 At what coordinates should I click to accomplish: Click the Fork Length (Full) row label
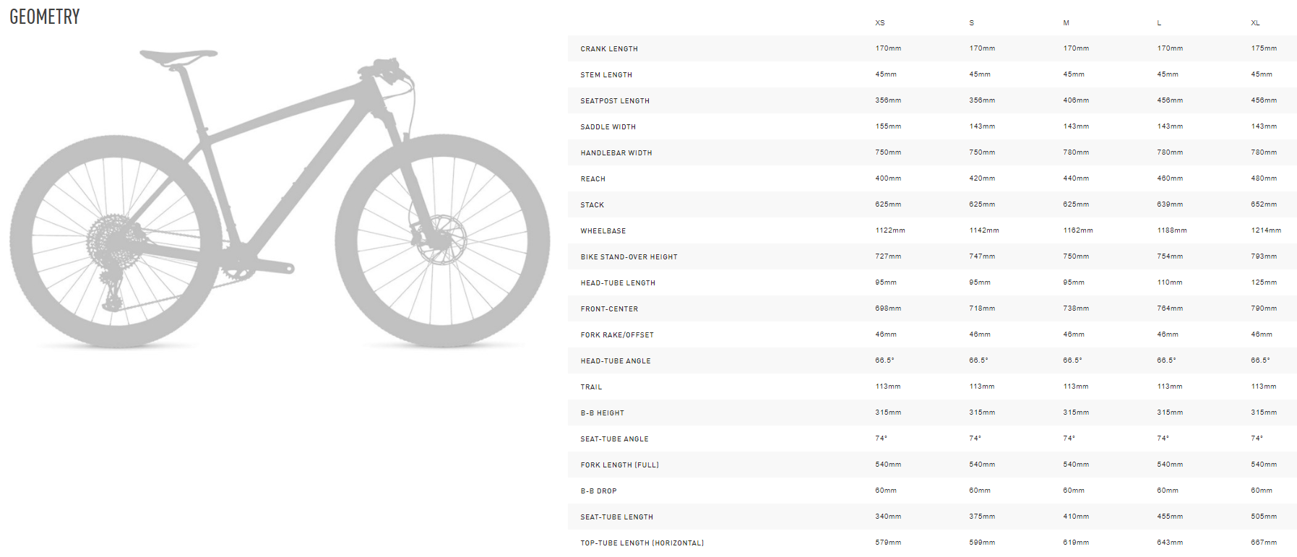tap(619, 465)
